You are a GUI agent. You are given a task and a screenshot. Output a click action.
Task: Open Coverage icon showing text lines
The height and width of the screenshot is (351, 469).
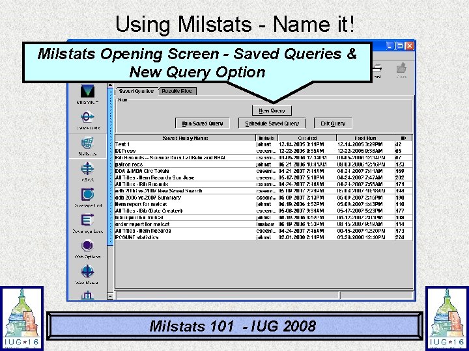[87, 223]
